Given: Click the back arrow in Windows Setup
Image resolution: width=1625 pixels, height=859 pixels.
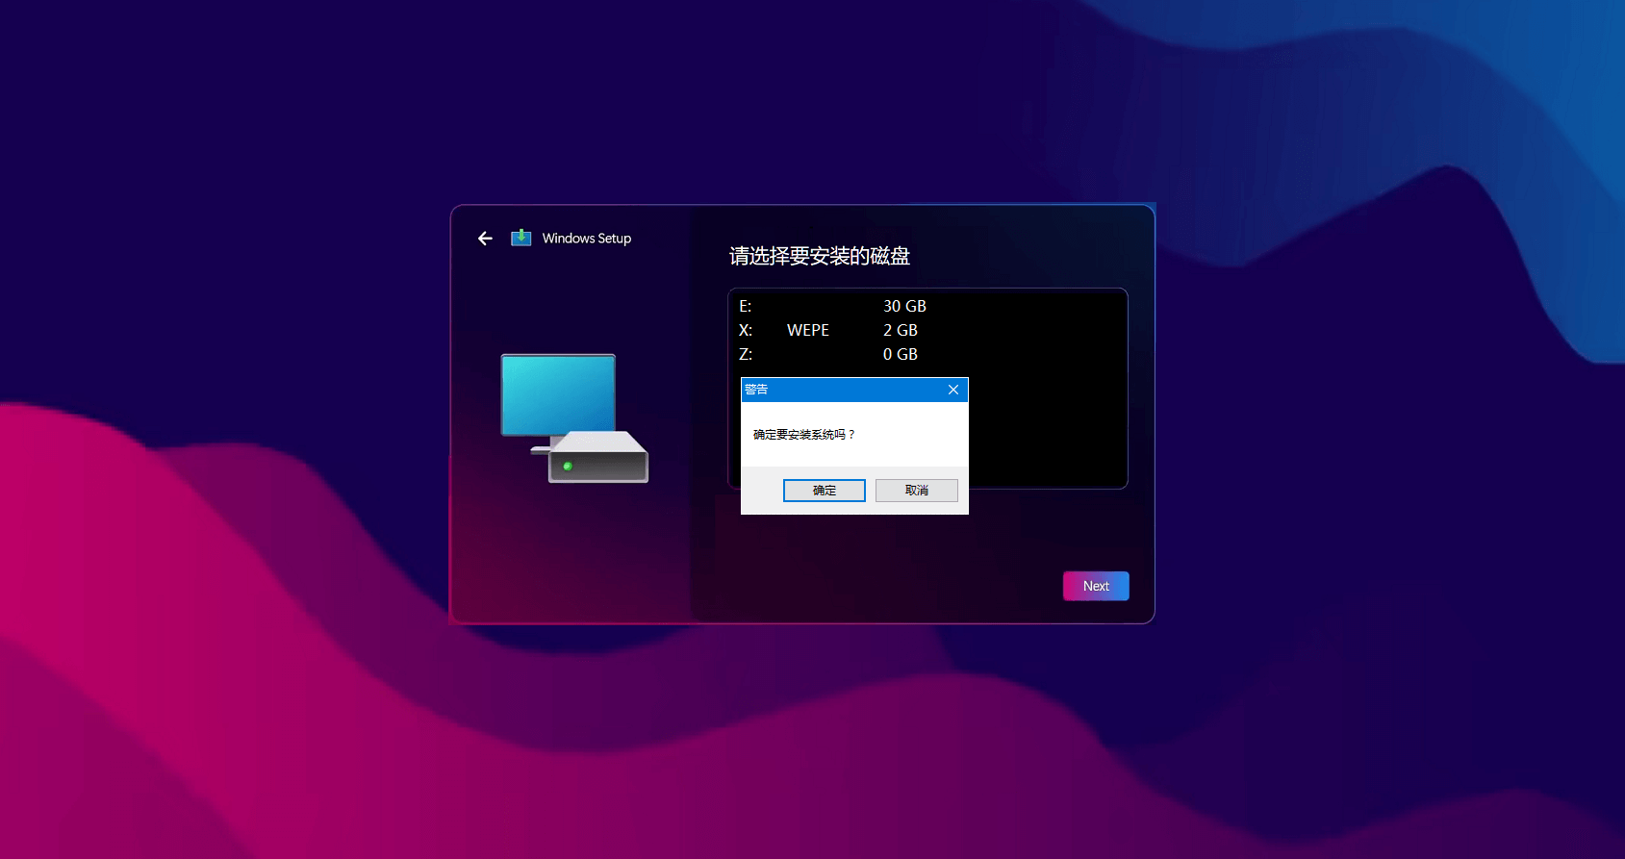Looking at the screenshot, I should pyautogui.click(x=485, y=239).
